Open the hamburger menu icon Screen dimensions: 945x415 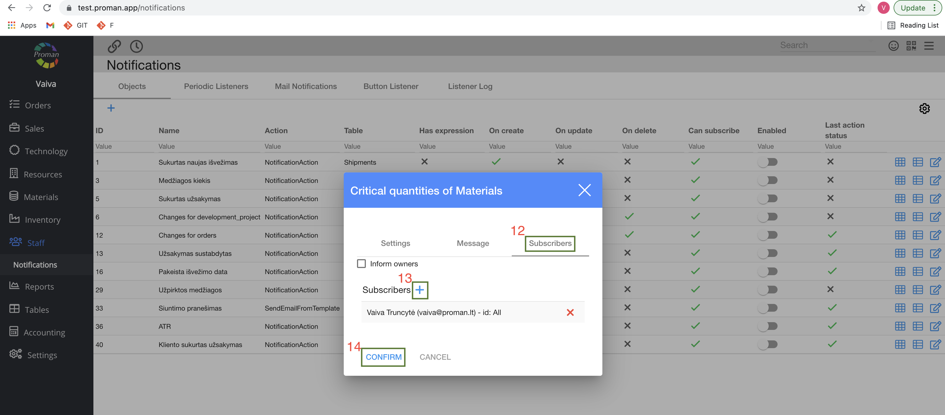(929, 46)
